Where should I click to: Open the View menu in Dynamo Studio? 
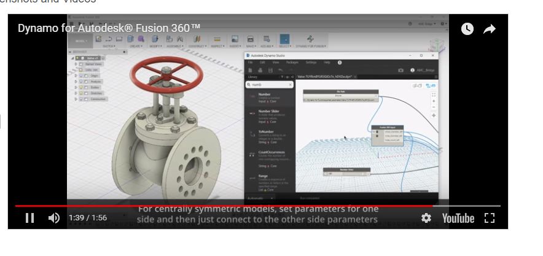[276, 63]
